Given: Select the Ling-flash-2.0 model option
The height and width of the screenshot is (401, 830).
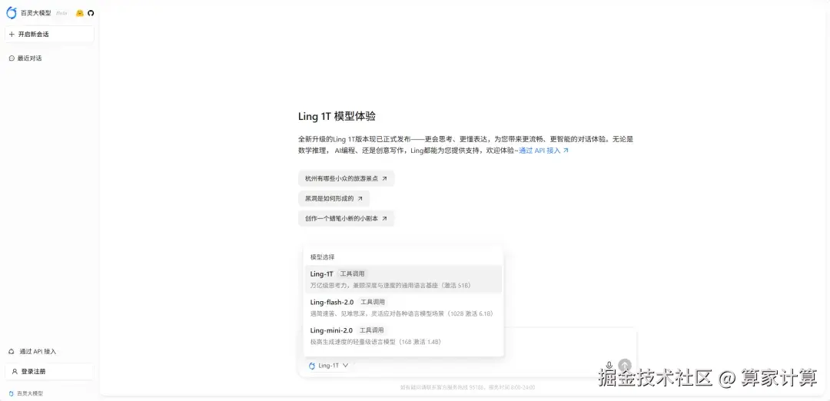Looking at the screenshot, I should coord(403,307).
